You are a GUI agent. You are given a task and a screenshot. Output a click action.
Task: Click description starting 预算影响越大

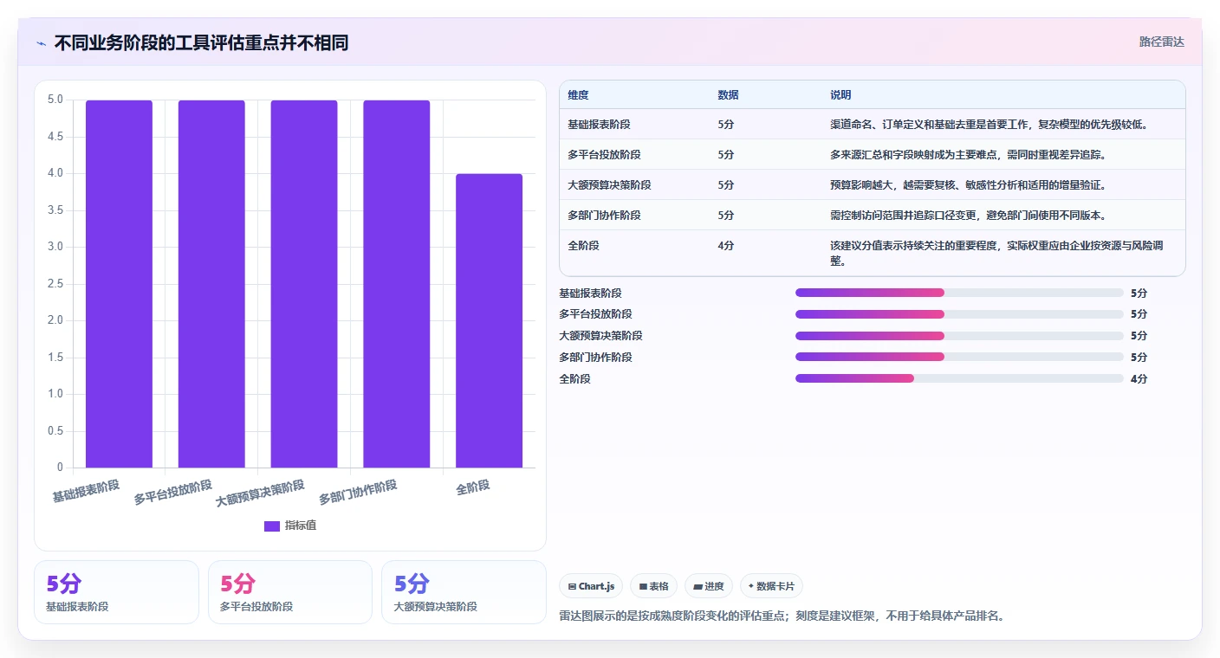point(968,185)
